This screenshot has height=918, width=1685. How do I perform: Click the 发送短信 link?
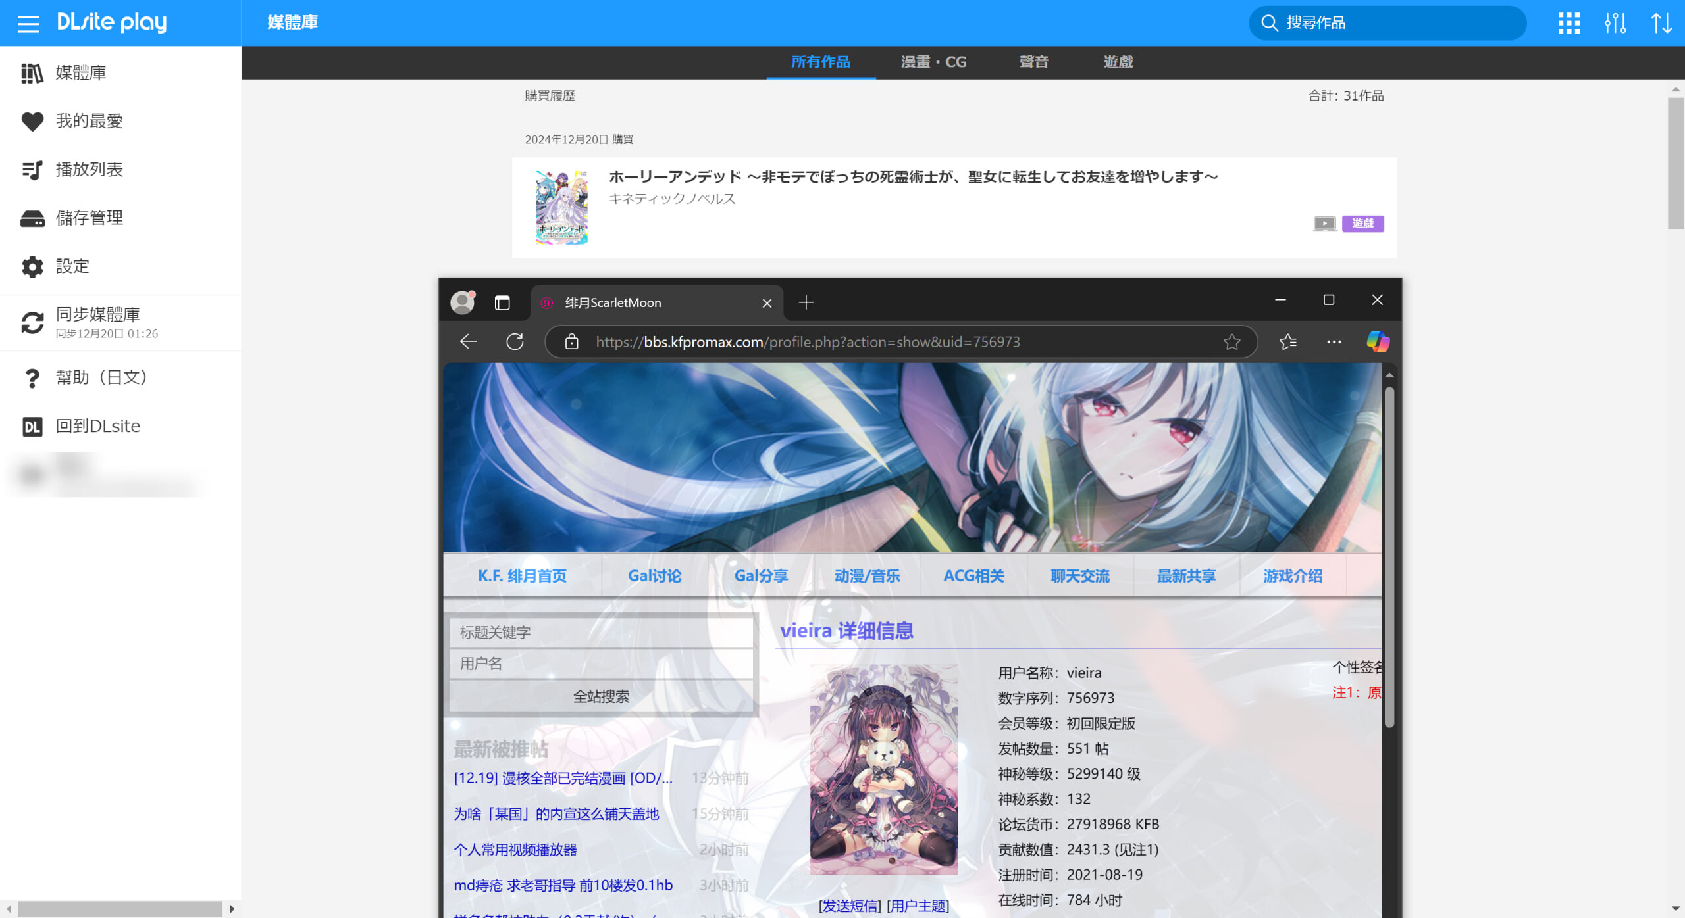[x=849, y=906]
